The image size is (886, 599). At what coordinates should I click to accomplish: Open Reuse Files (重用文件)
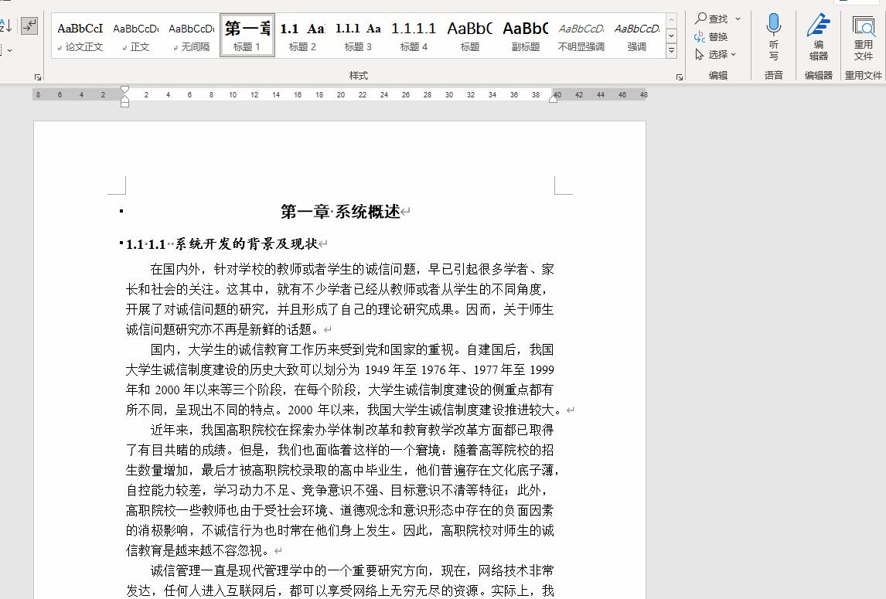(864, 35)
